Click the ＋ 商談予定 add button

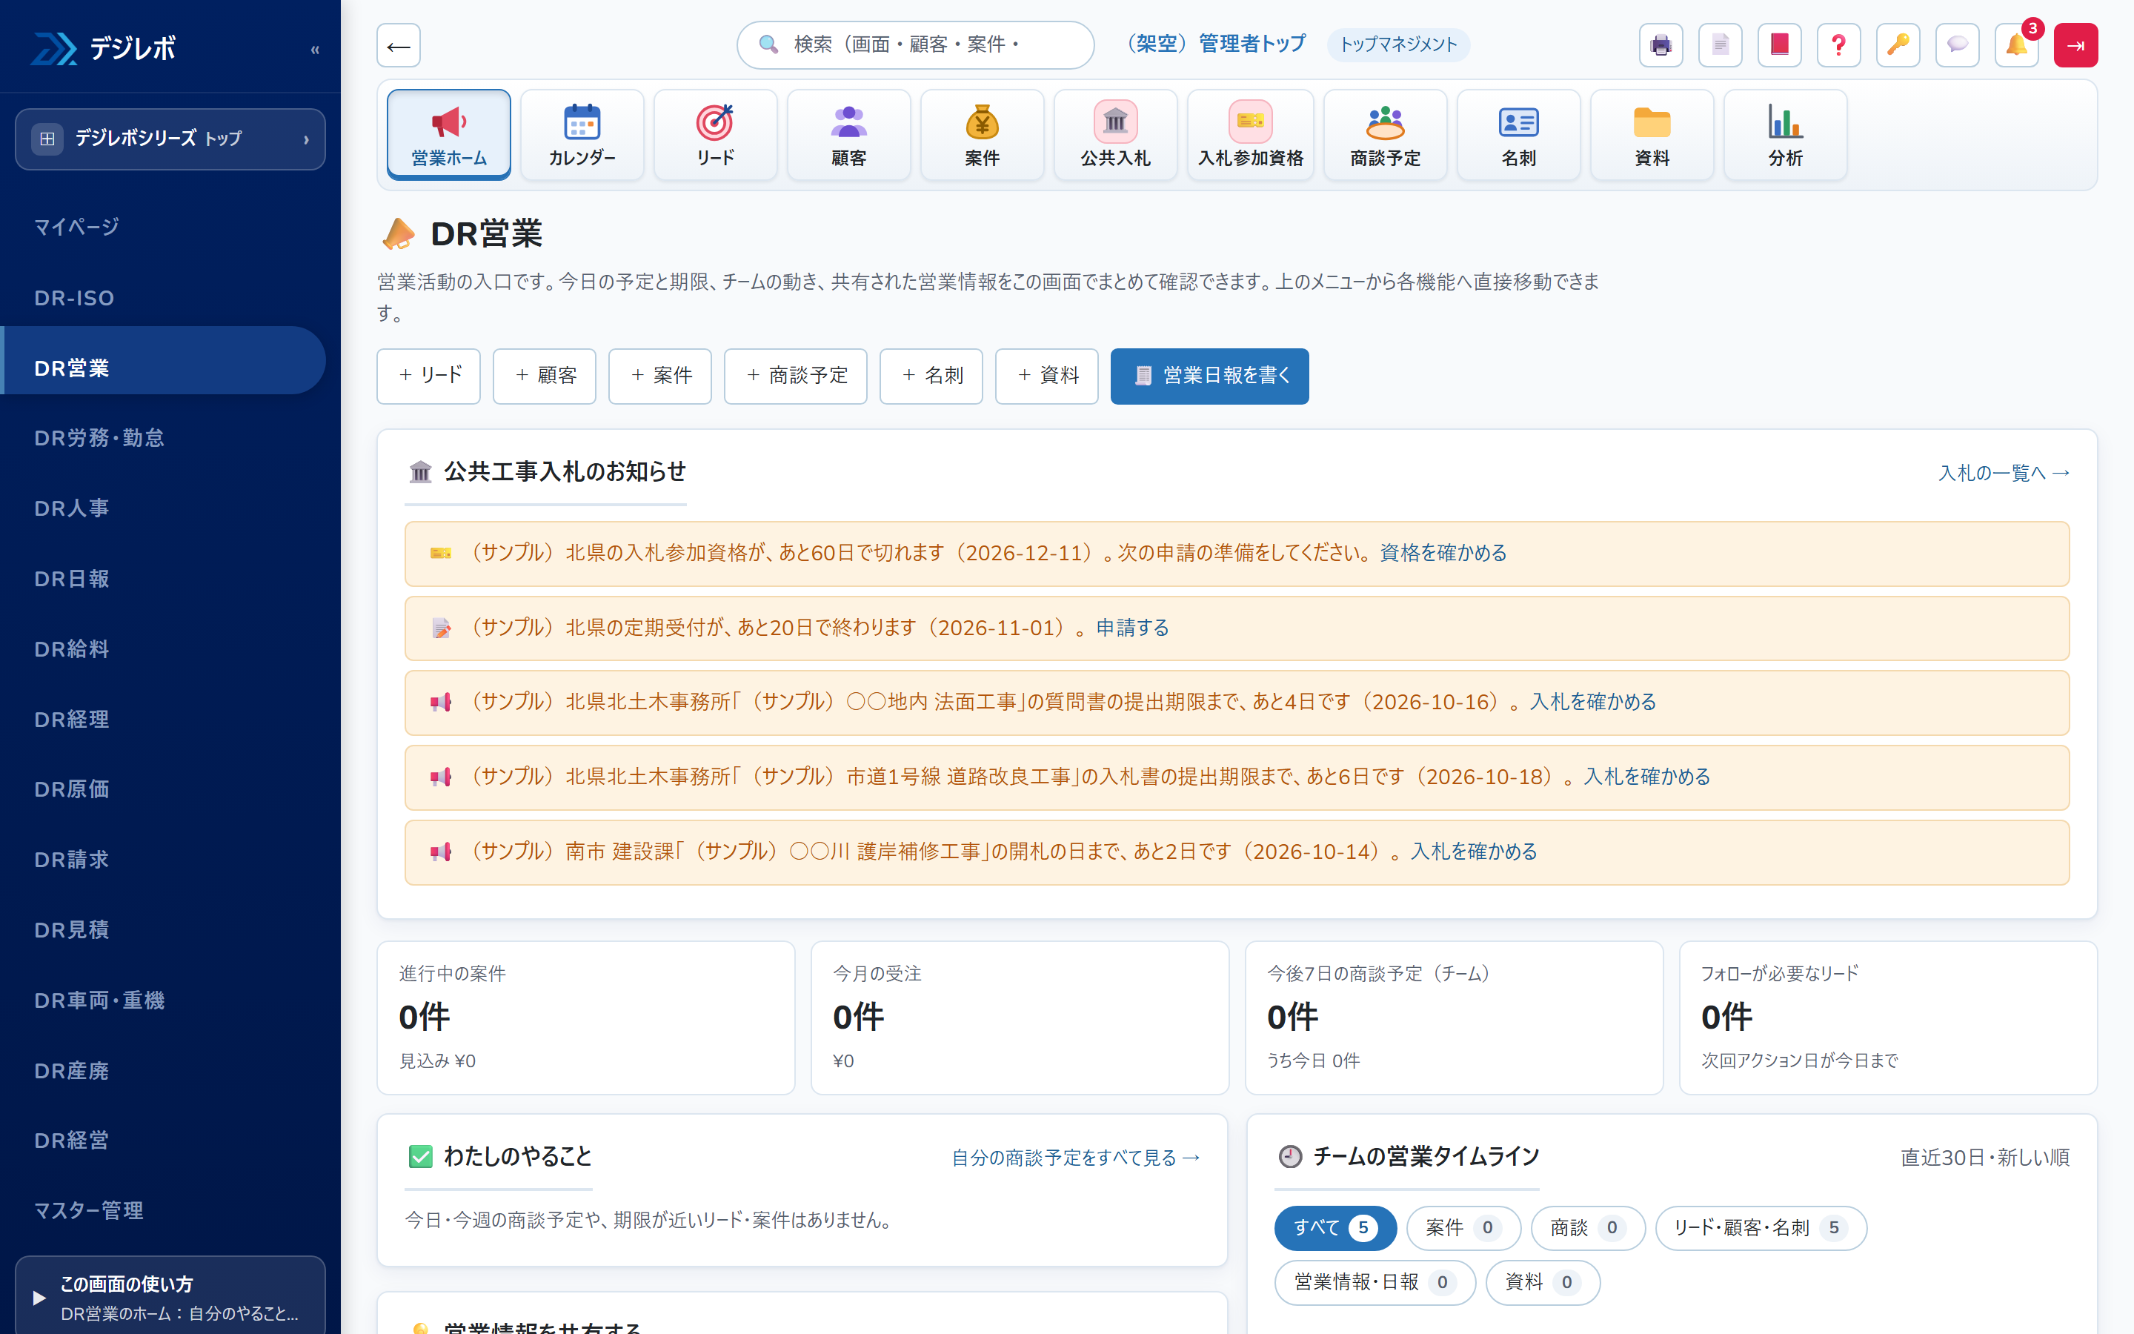click(795, 376)
